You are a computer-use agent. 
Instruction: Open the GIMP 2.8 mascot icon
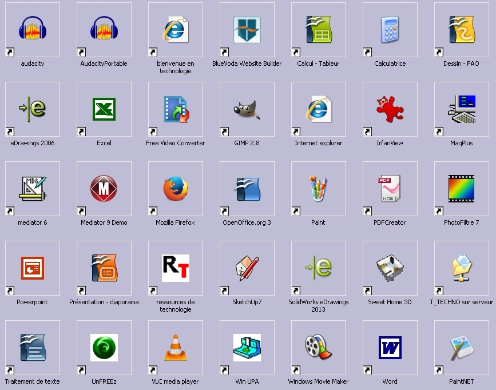pyautogui.click(x=247, y=110)
